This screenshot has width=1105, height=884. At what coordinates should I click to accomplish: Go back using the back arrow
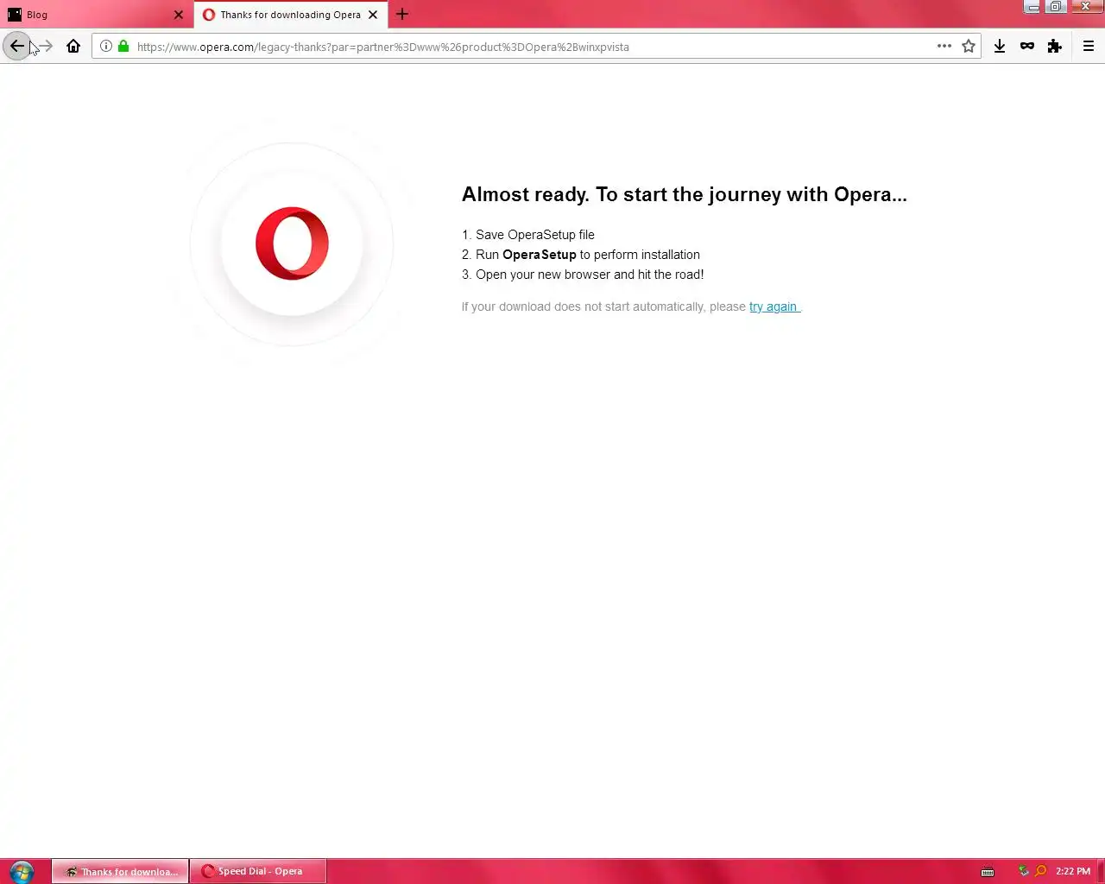coord(16,46)
